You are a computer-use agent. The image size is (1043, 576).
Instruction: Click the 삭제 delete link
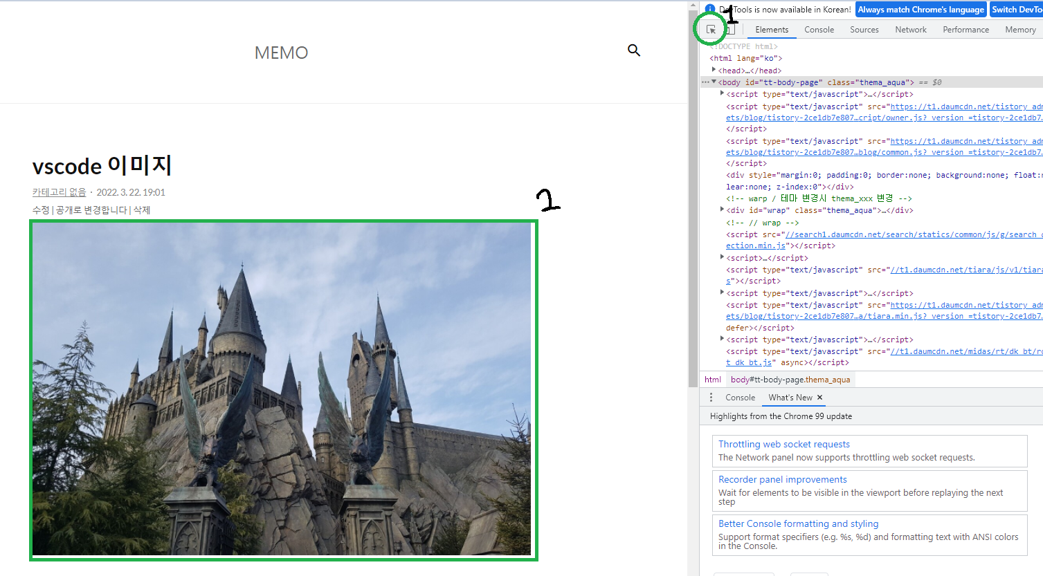pyautogui.click(x=142, y=210)
